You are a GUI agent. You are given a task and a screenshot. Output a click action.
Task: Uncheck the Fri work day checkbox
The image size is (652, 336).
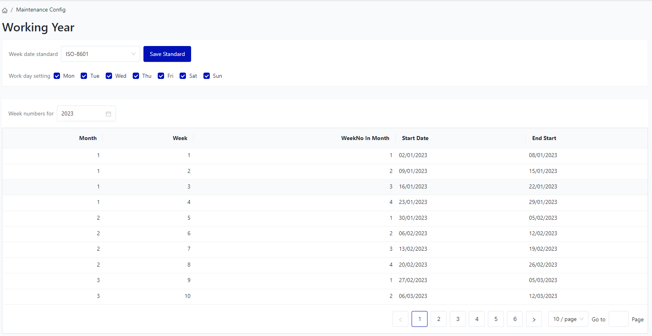point(161,76)
